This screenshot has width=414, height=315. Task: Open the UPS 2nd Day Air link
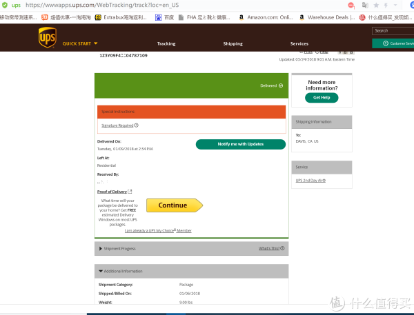point(310,181)
